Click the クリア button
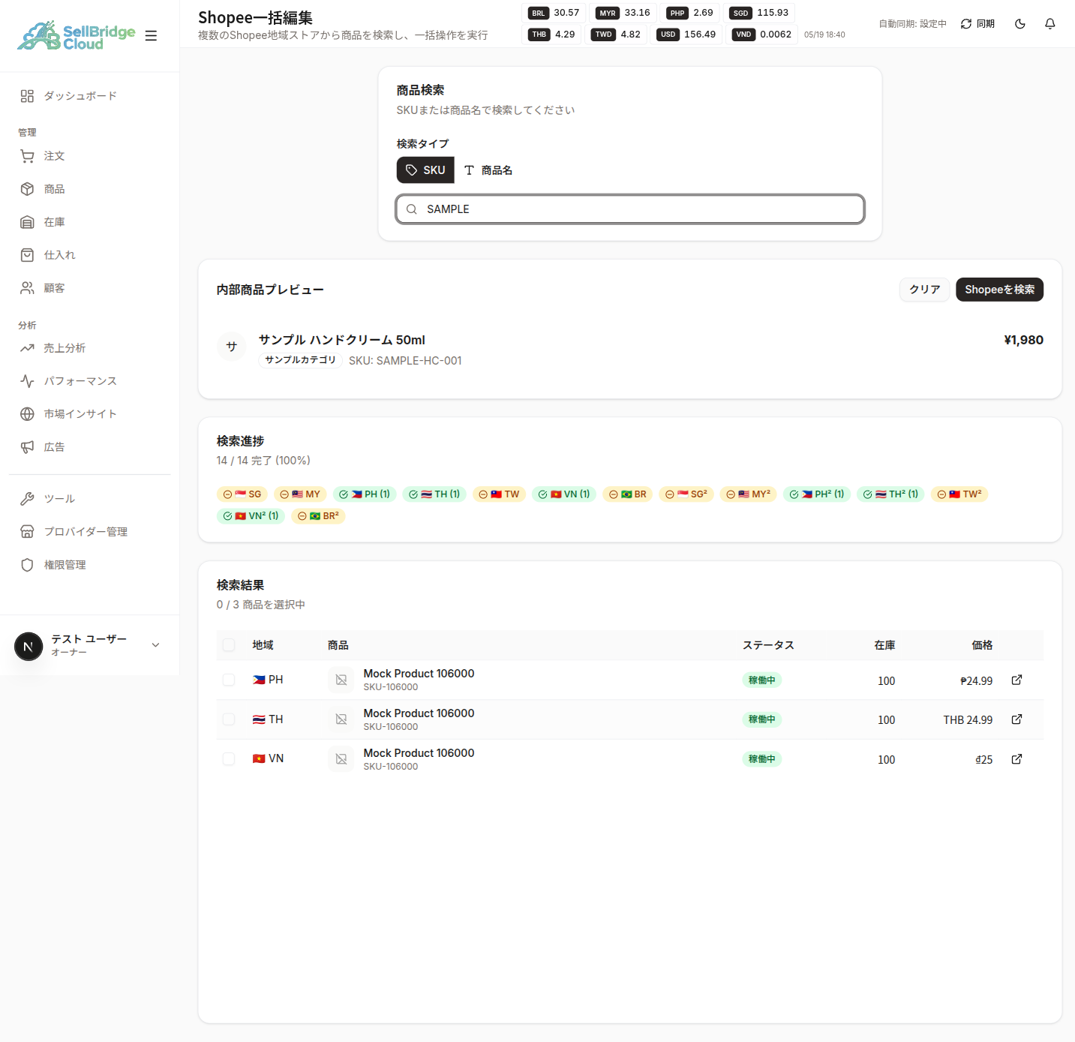This screenshot has width=1075, height=1042. (924, 290)
